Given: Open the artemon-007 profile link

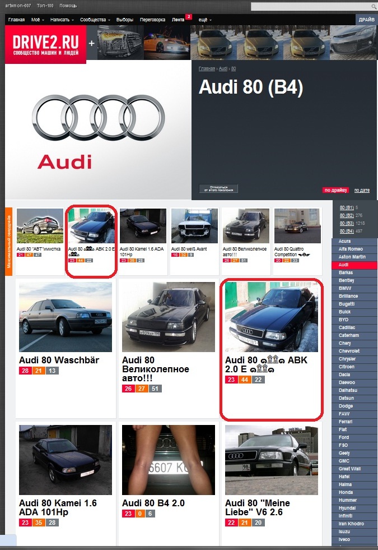Looking at the screenshot, I should pyautogui.click(x=18, y=6).
